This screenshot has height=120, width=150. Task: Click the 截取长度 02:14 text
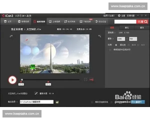click(47, 93)
